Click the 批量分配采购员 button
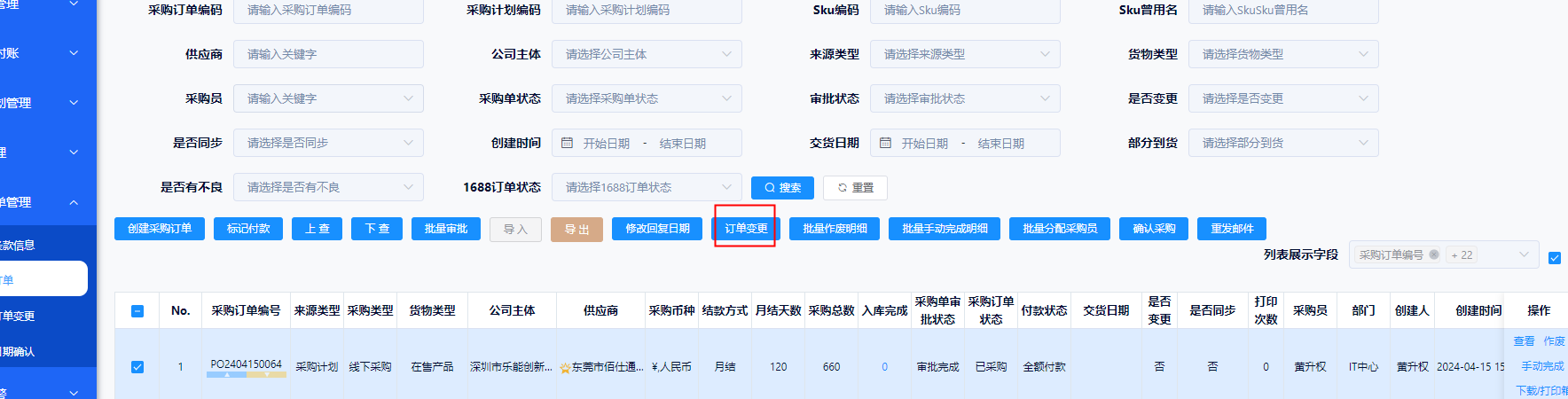This screenshot has height=399, width=1568. point(1060,229)
